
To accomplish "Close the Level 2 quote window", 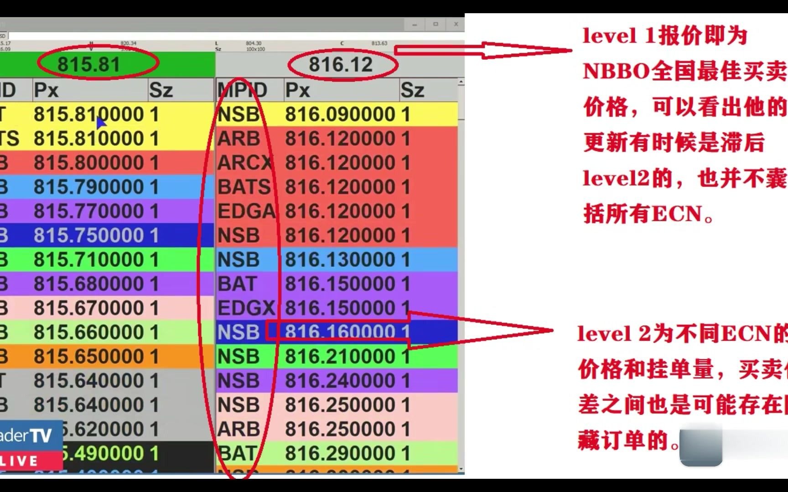I will pyautogui.click(x=456, y=25).
